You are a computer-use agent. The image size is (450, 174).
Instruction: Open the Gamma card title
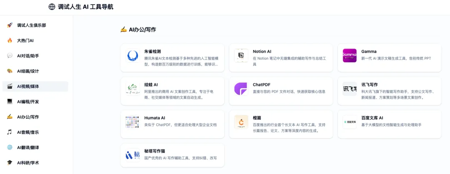369,51
